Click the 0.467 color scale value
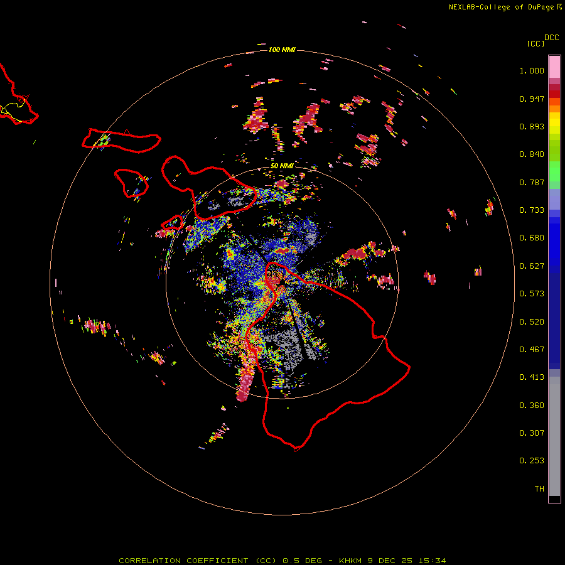The width and height of the screenshot is (565, 565). pyautogui.click(x=532, y=350)
